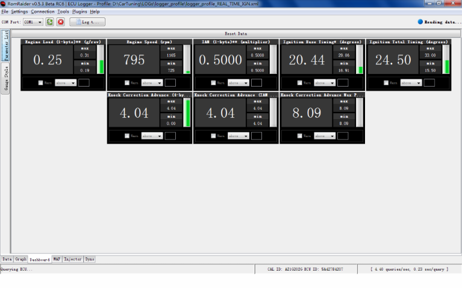The image size is (462, 288).
Task: Click the Log to file button
Action: [x=87, y=22]
